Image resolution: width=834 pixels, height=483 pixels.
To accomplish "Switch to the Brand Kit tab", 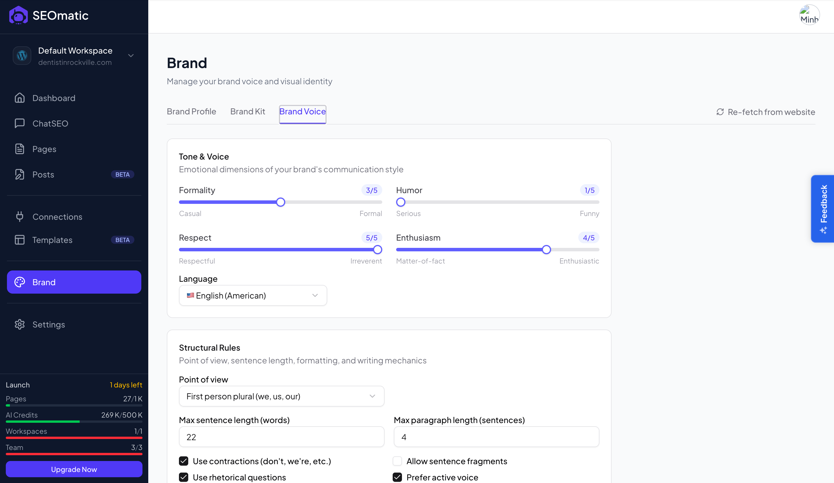I will (248, 112).
